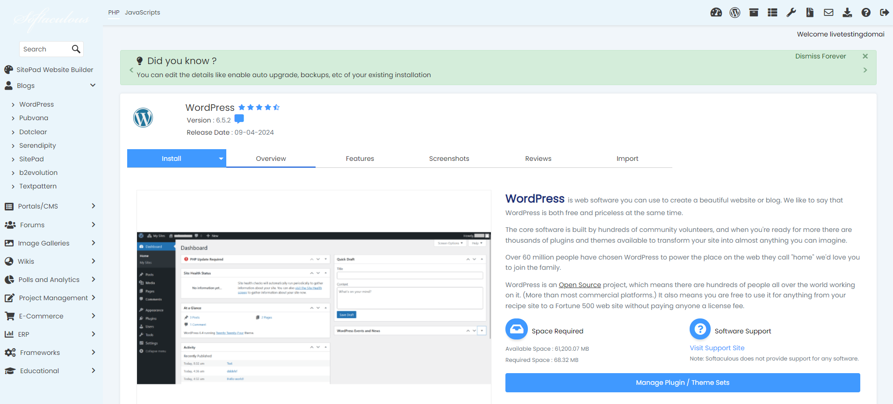Follow the Open Source link
Viewport: 893px width, 404px height.
580,285
